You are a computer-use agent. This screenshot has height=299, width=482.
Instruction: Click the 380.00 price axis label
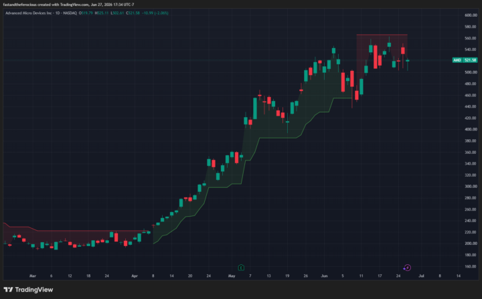(471, 140)
